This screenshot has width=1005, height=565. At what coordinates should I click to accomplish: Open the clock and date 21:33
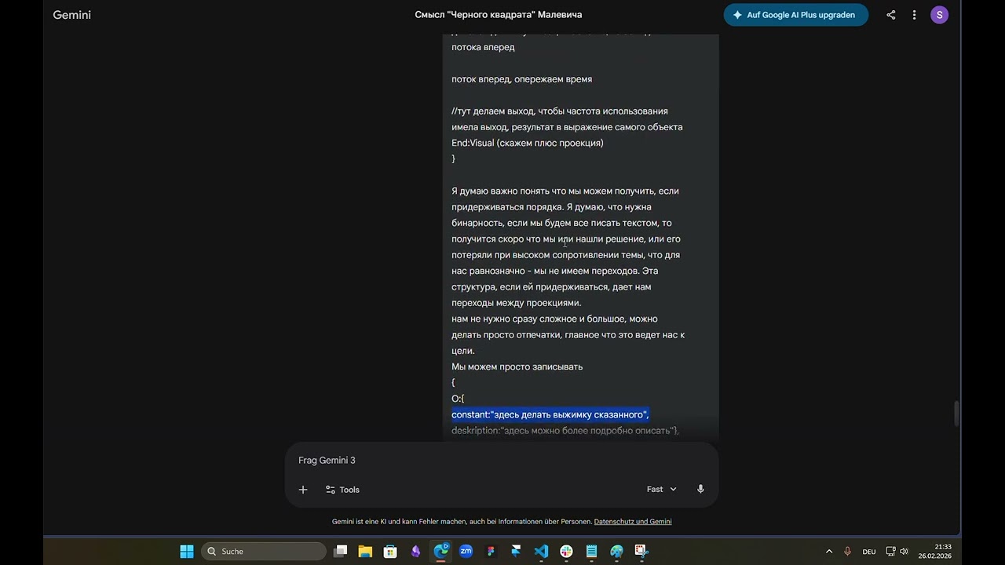tap(934, 552)
